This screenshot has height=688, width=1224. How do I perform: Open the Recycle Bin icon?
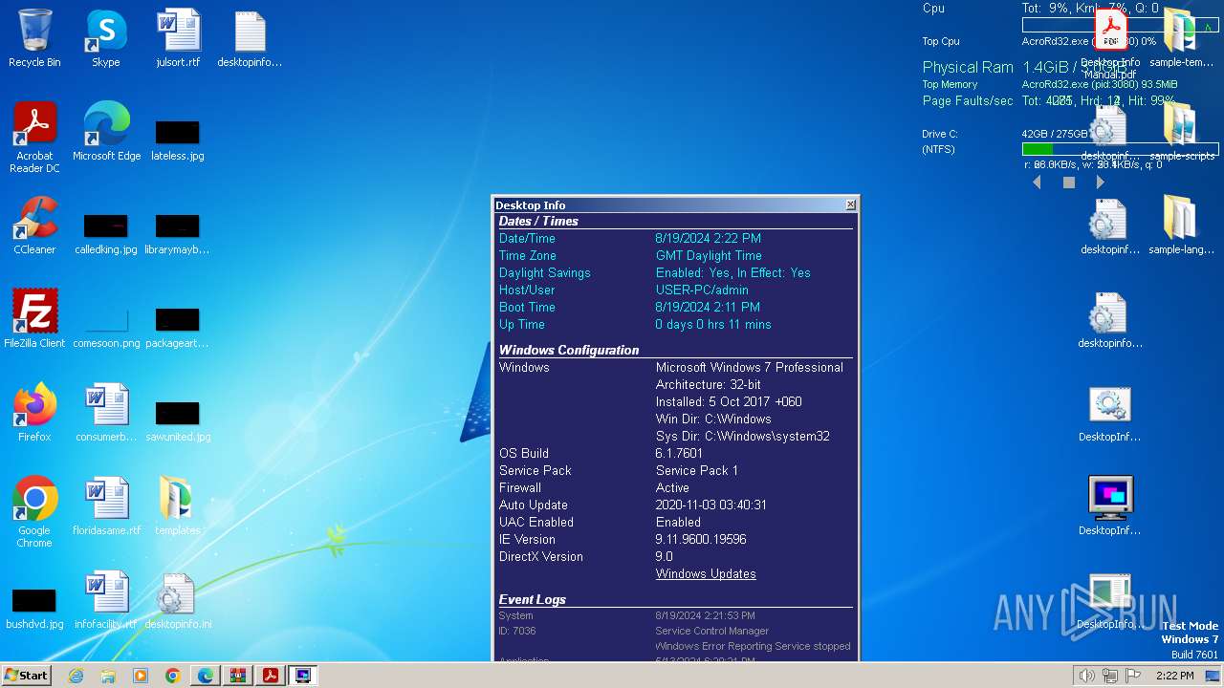point(34,38)
